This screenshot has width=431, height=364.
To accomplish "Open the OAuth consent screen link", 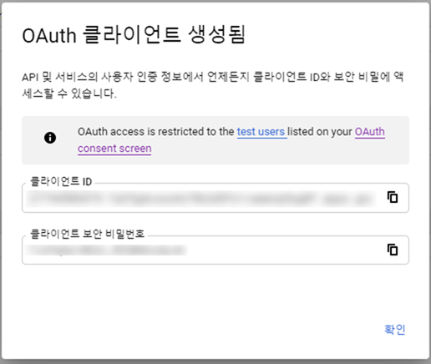I will pyautogui.click(x=114, y=149).
